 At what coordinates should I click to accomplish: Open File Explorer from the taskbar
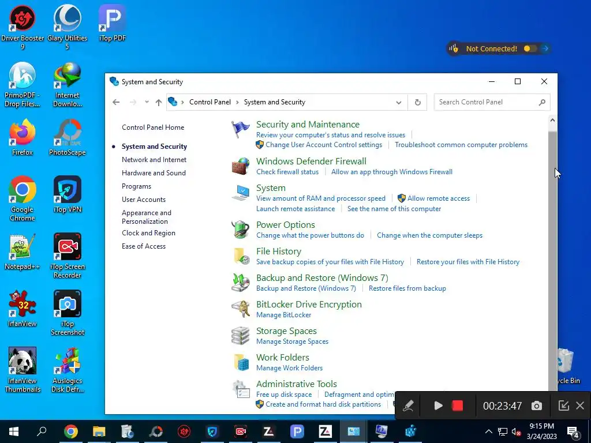[x=99, y=431]
